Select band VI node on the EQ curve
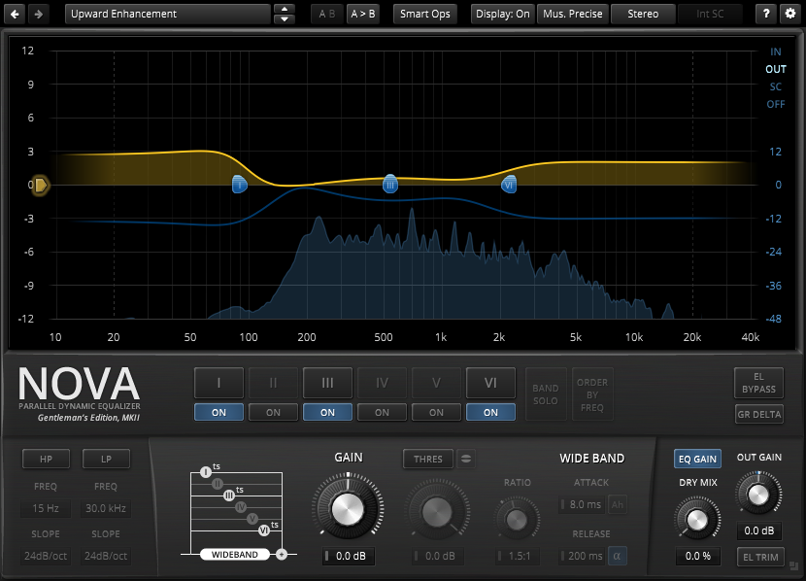 (509, 184)
